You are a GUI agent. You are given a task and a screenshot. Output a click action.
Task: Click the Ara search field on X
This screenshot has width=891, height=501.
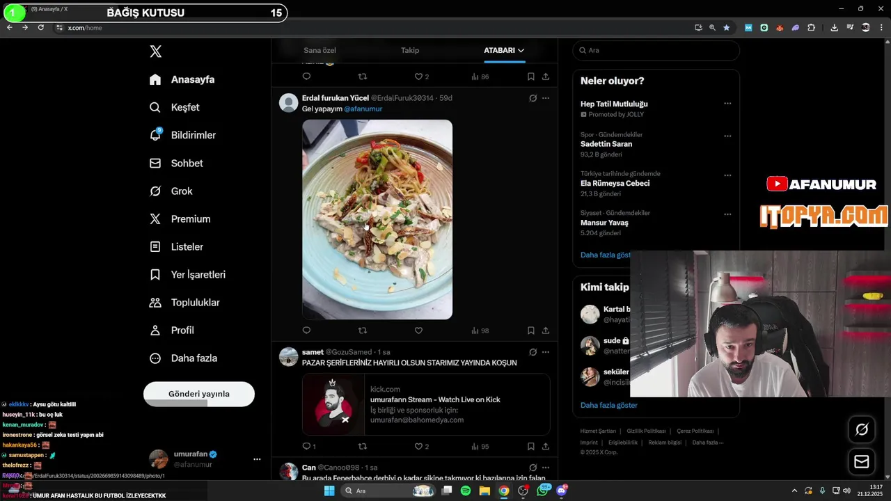tap(656, 50)
